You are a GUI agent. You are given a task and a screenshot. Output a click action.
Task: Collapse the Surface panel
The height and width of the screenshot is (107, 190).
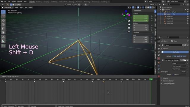(x=165, y=49)
